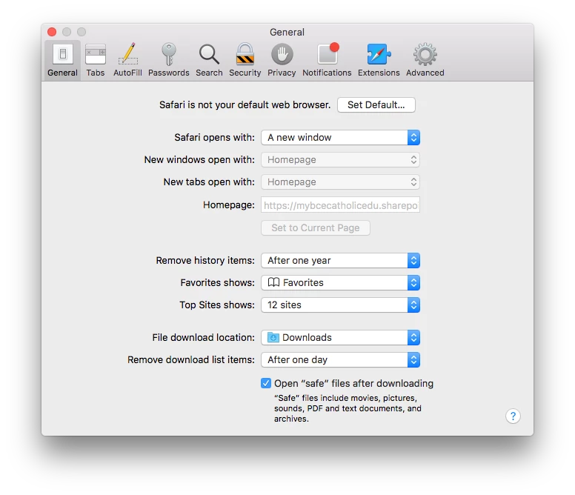575x495 pixels.
Task: Expand the 'New windows open with' dropdown
Action: (340, 160)
